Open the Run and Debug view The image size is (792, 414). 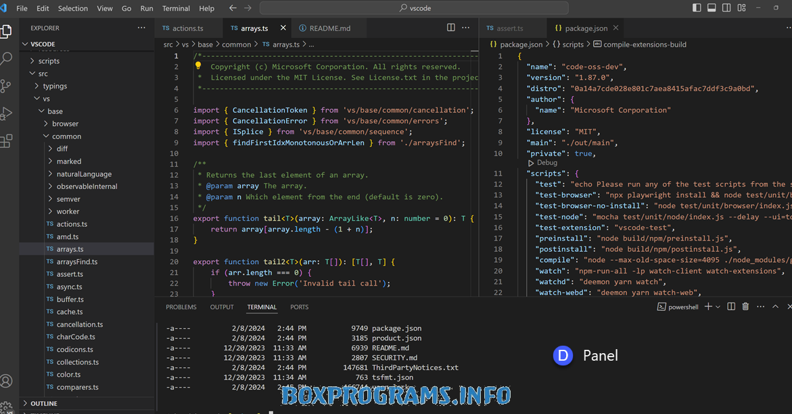pyautogui.click(x=7, y=113)
